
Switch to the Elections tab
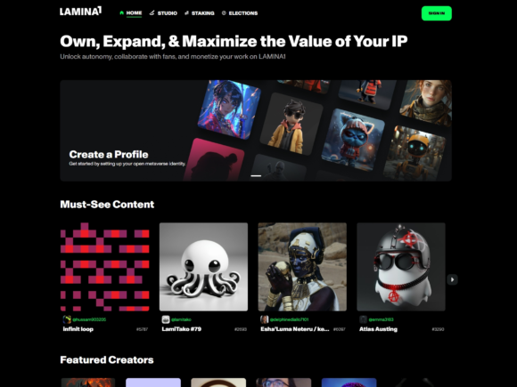pos(240,13)
